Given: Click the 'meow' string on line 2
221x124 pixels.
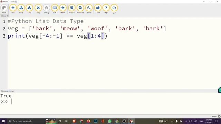Looking at the screenshot, I should tap(70, 29).
